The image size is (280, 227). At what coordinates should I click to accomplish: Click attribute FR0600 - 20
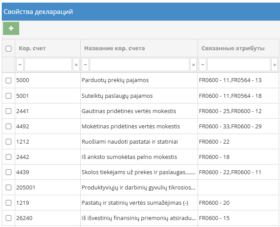tap(214, 203)
